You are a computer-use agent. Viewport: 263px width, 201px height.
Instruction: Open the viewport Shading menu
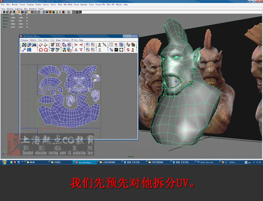tap(10, 8)
